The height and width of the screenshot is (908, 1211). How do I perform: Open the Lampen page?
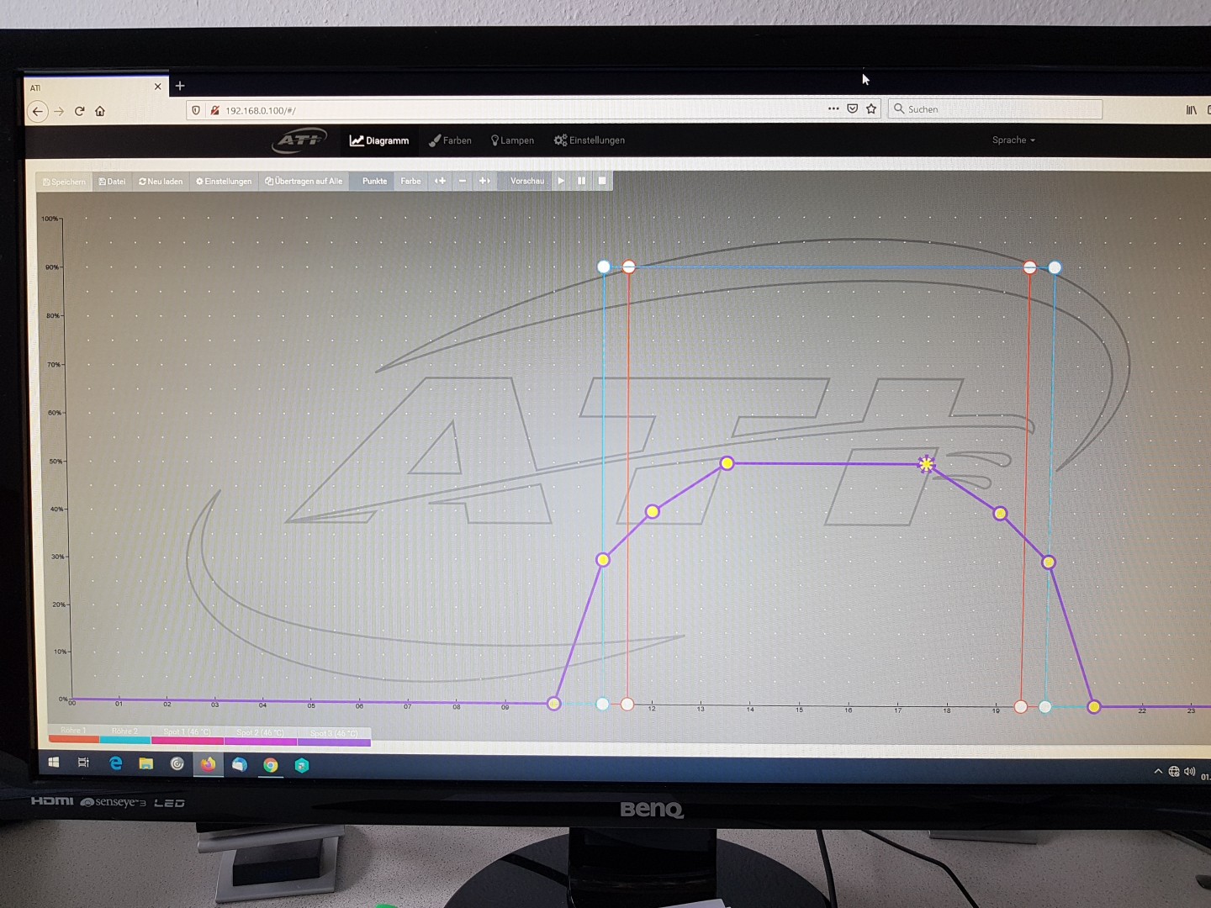pos(512,140)
